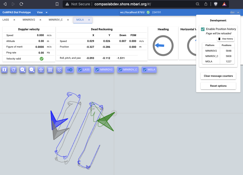Click the wavy lines chart icon
Image resolution: width=243 pixels, height=175 pixels.
tap(59, 70)
